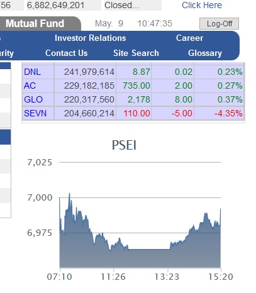Open the Click Here link
Screen dimensions: 256x293
[202, 5]
